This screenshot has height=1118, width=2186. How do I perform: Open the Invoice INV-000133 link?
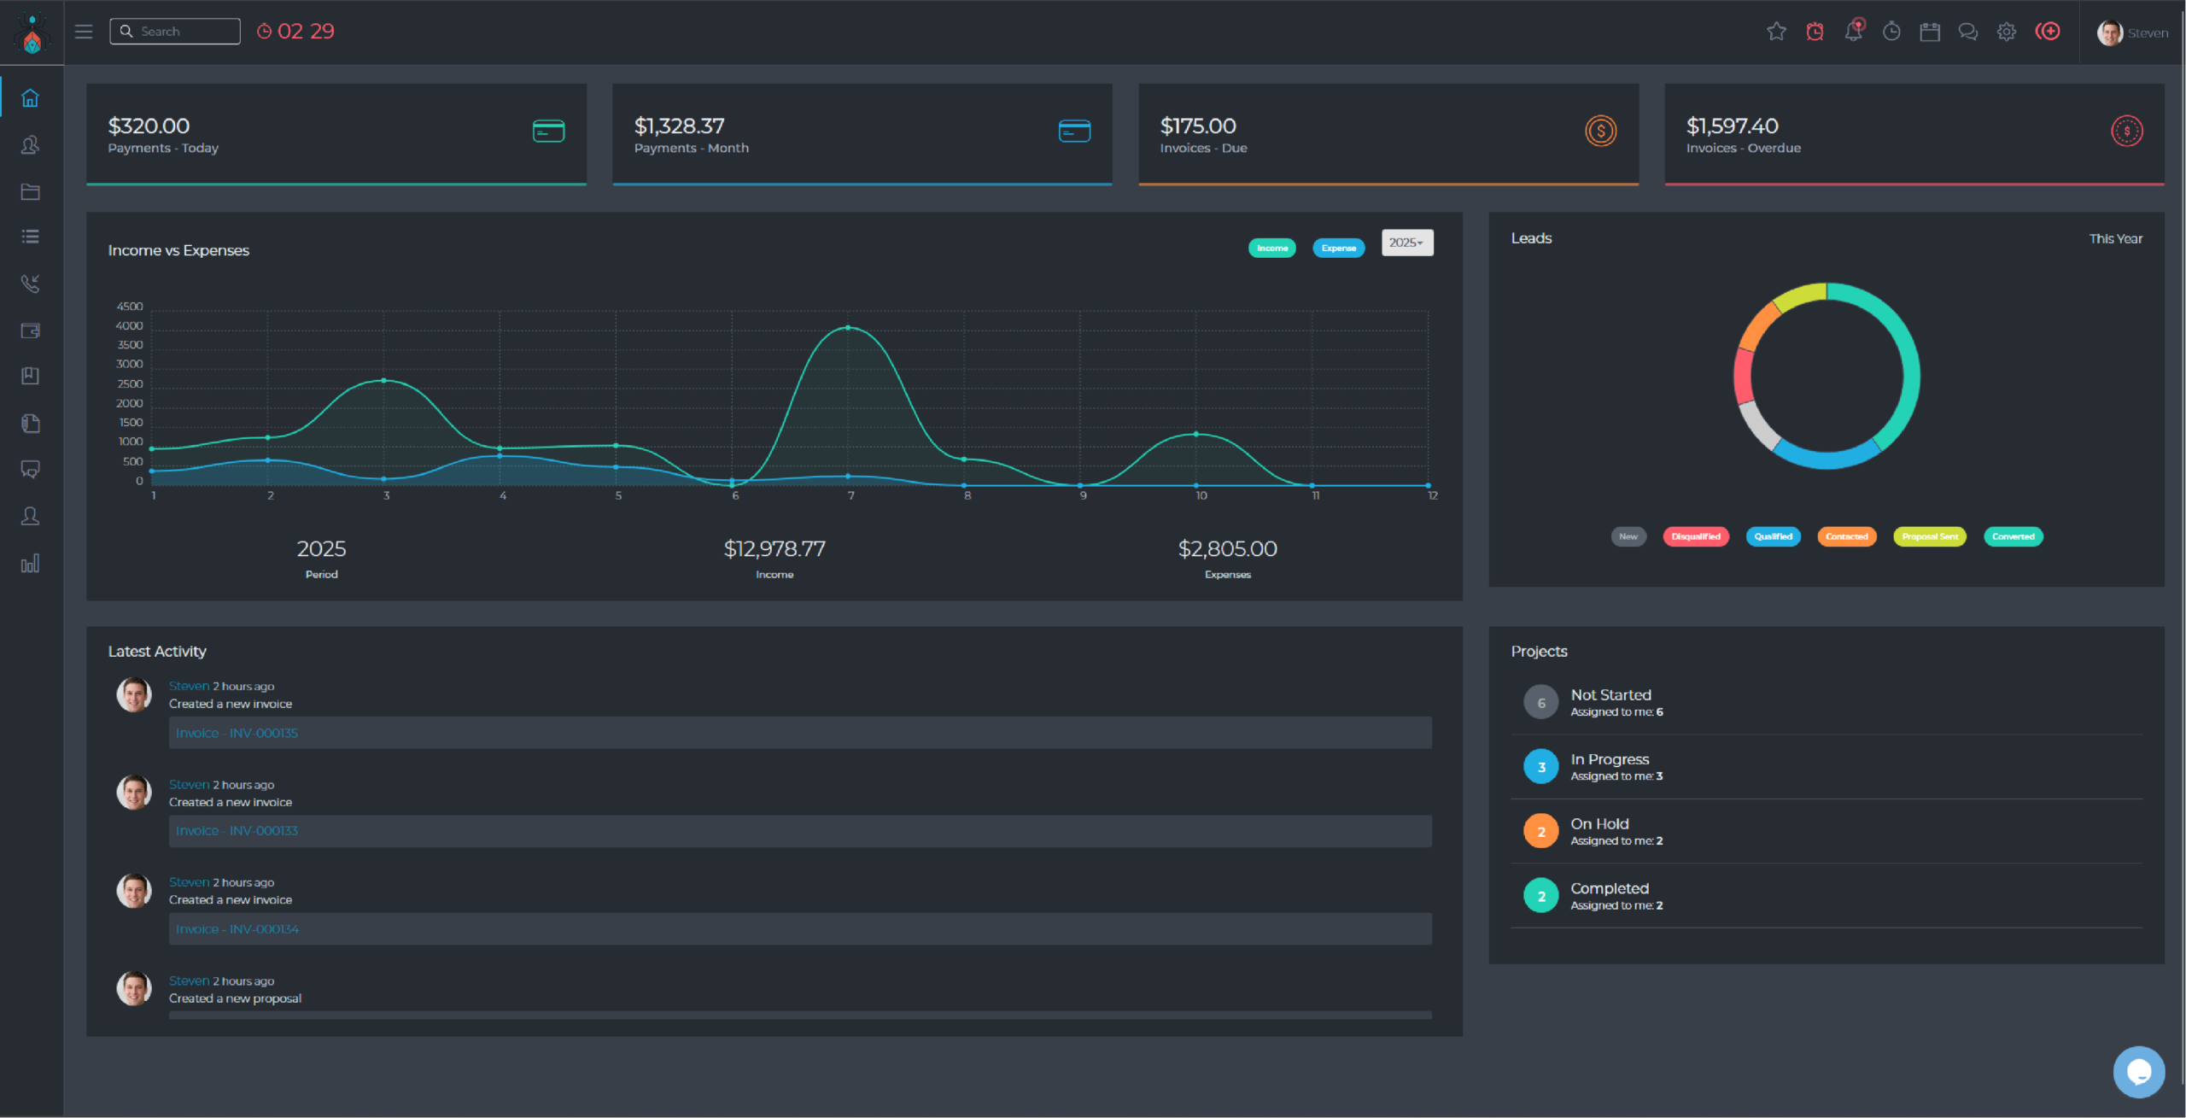237,830
